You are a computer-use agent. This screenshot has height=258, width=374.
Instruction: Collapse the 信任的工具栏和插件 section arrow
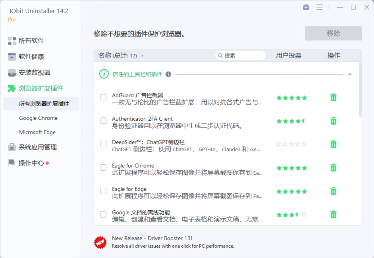[x=350, y=74]
